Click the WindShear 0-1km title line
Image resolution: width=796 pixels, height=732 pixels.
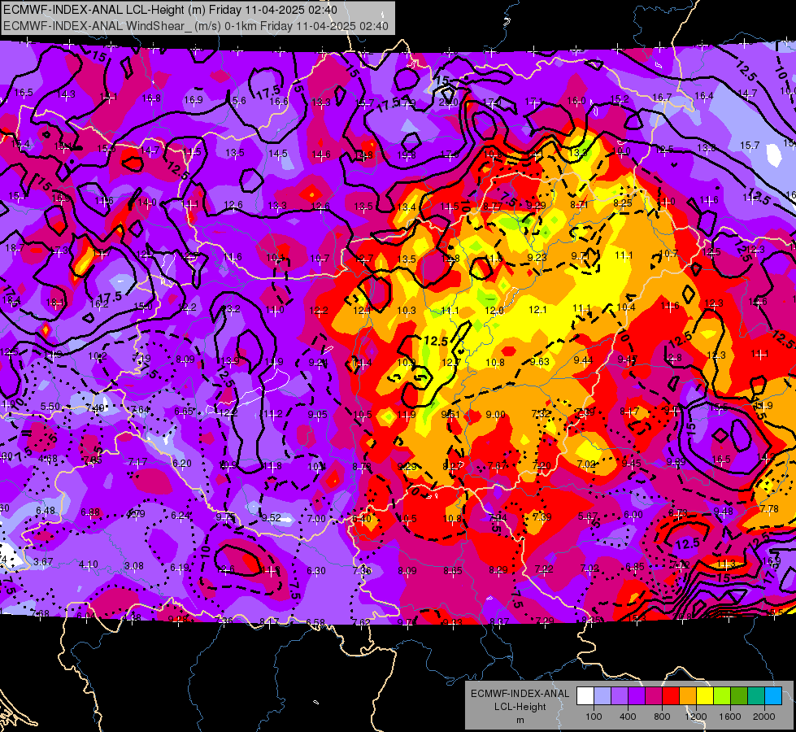[196, 26]
